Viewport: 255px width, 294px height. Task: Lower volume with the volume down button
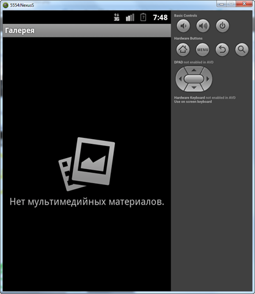[x=183, y=26]
